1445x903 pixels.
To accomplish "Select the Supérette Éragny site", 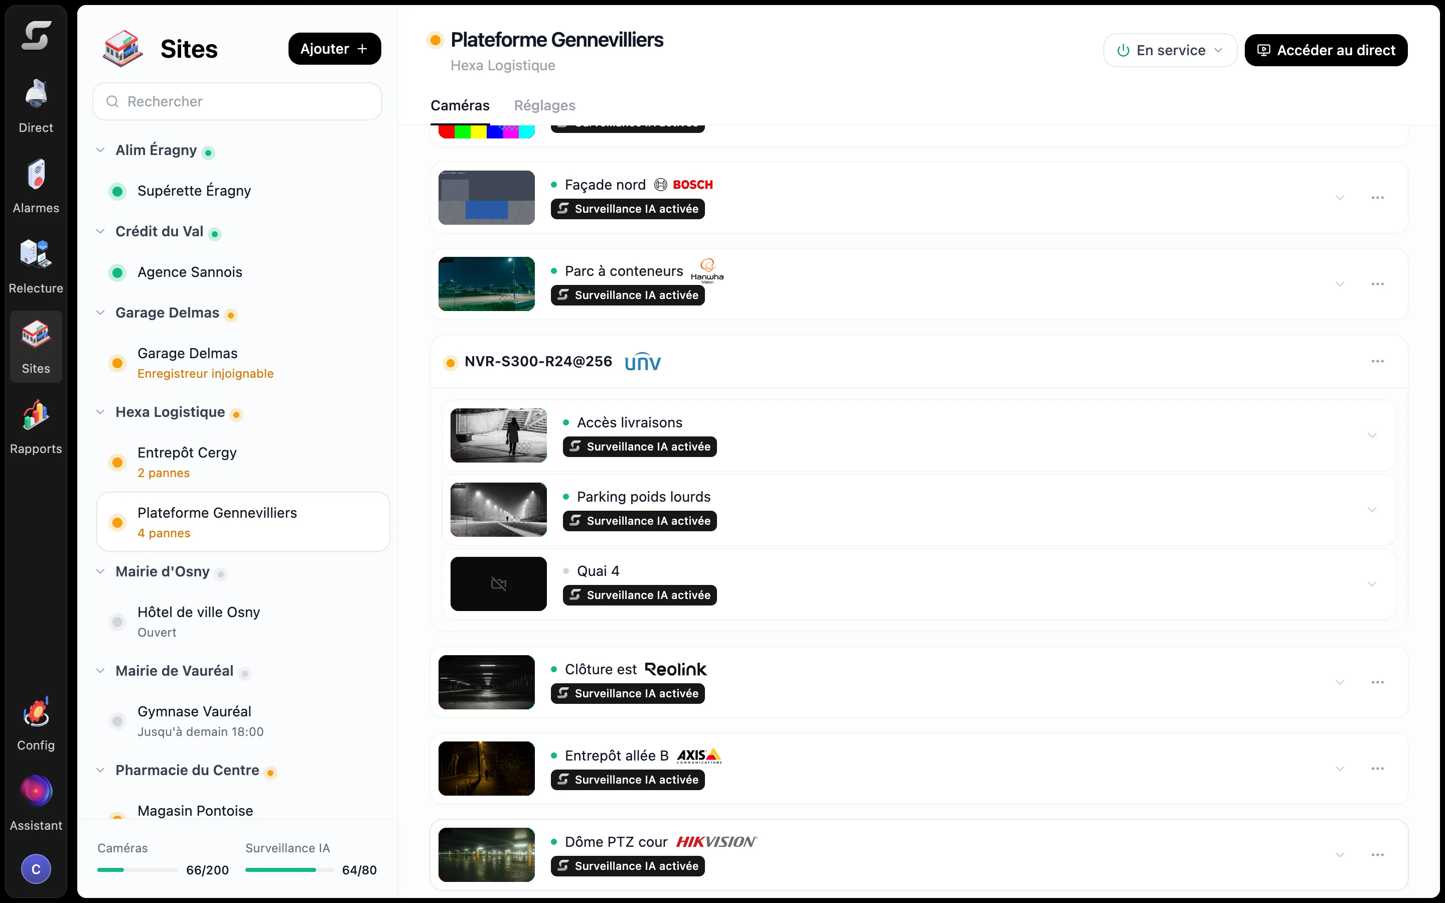I will coord(243,191).
